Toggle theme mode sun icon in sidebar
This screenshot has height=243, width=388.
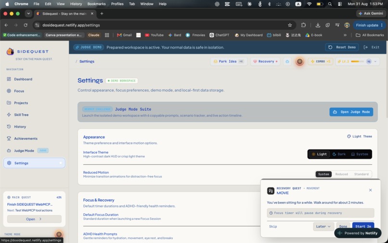click(59, 234)
